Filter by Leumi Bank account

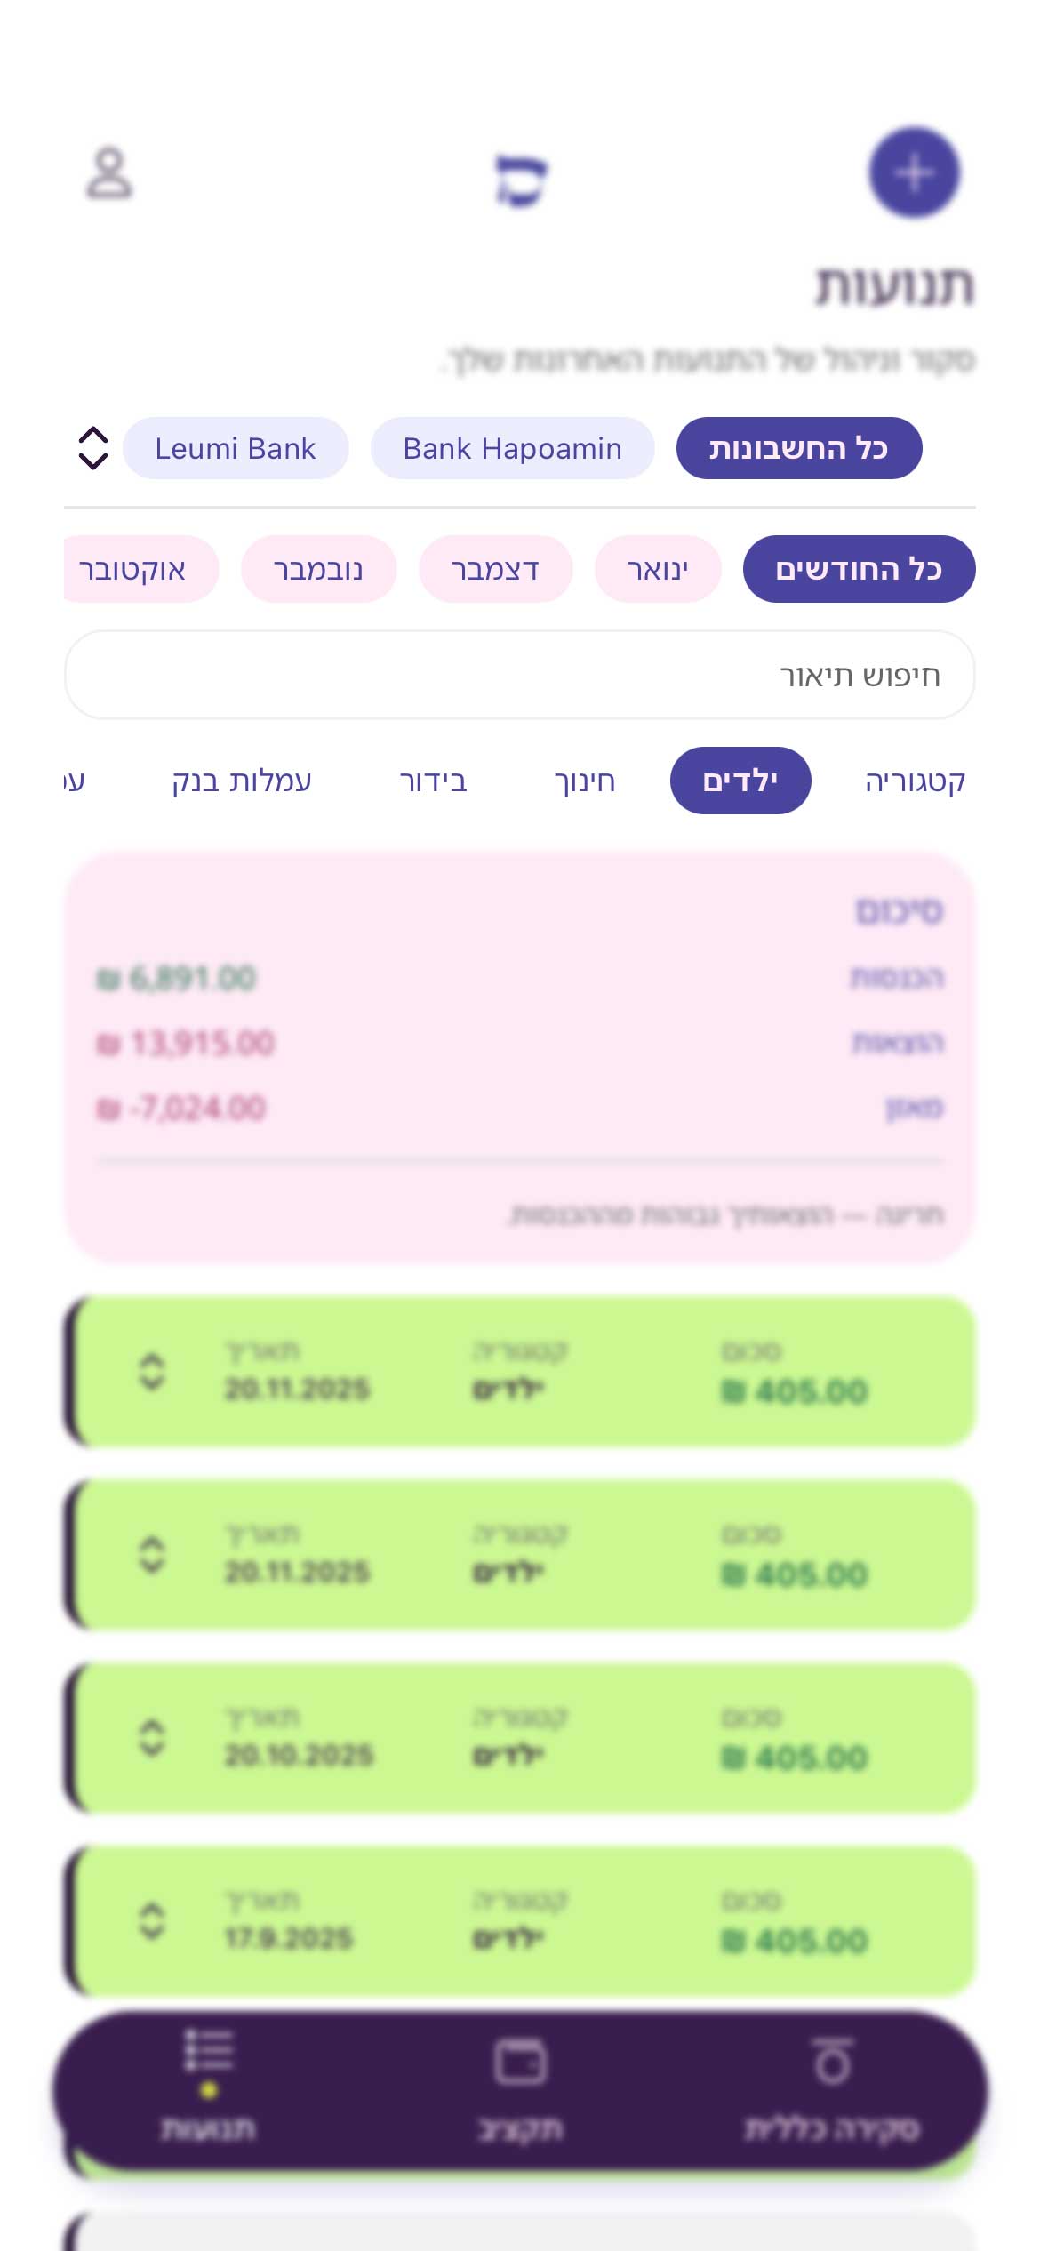point(236,448)
